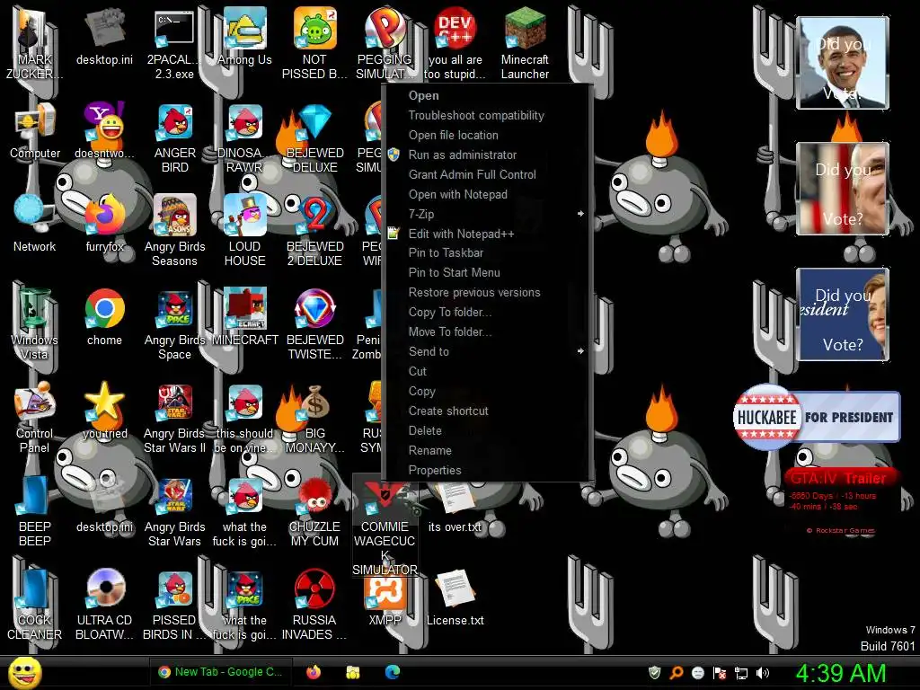The height and width of the screenshot is (690, 920).
Task: Choose Move To folder... entry
Action: 487,332
